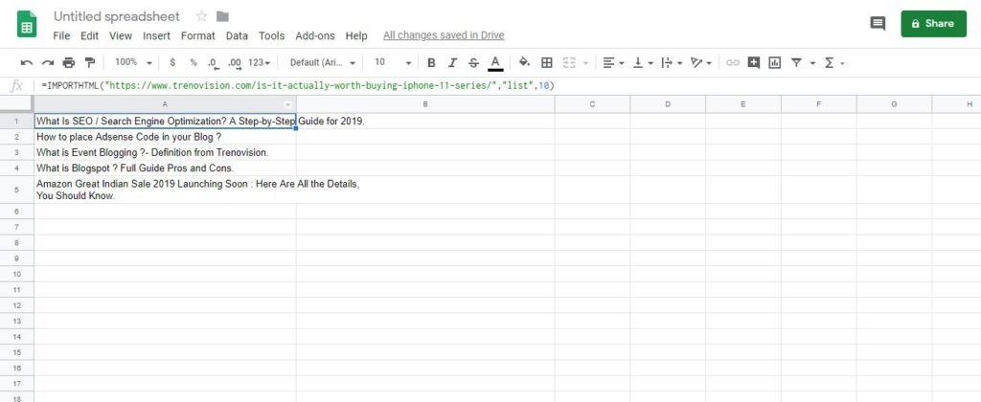Open the Insert menu
981x402 pixels.
(156, 35)
